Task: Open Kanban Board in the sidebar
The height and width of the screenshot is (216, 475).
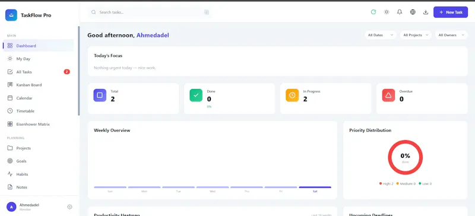Action: pos(39,85)
